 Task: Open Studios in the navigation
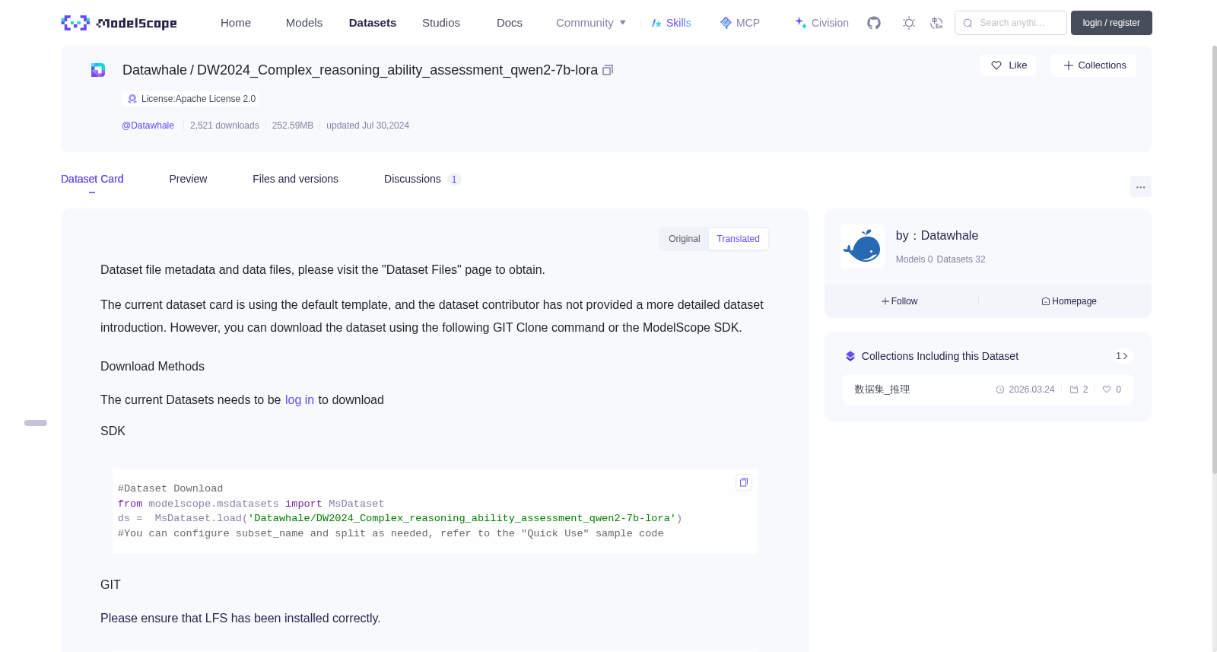pos(441,23)
